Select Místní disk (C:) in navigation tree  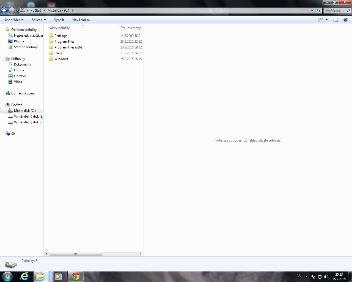click(25, 111)
